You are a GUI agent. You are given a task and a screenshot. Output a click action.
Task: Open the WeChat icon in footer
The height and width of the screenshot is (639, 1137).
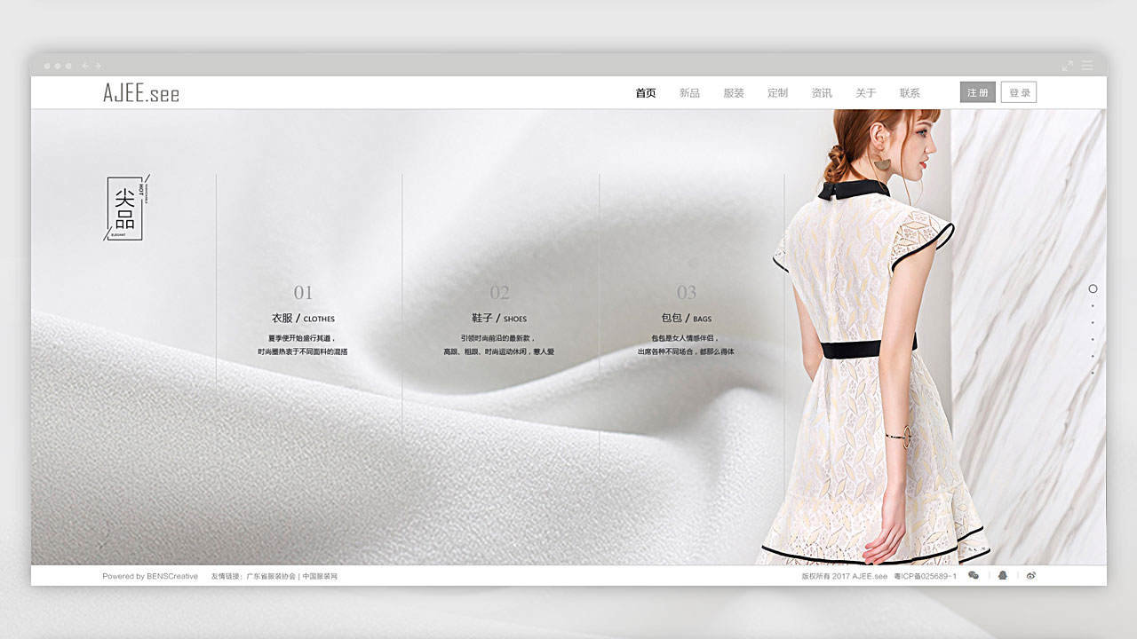974,576
